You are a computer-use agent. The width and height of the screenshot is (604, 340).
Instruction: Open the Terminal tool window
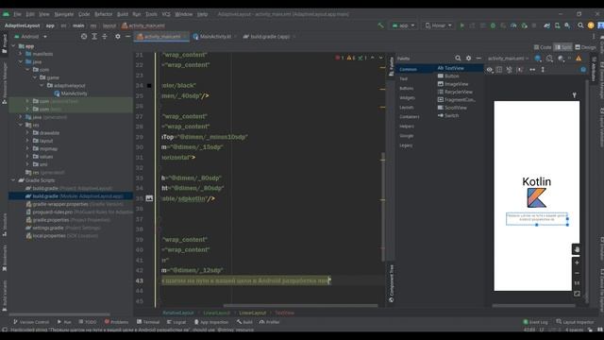[x=148, y=322]
